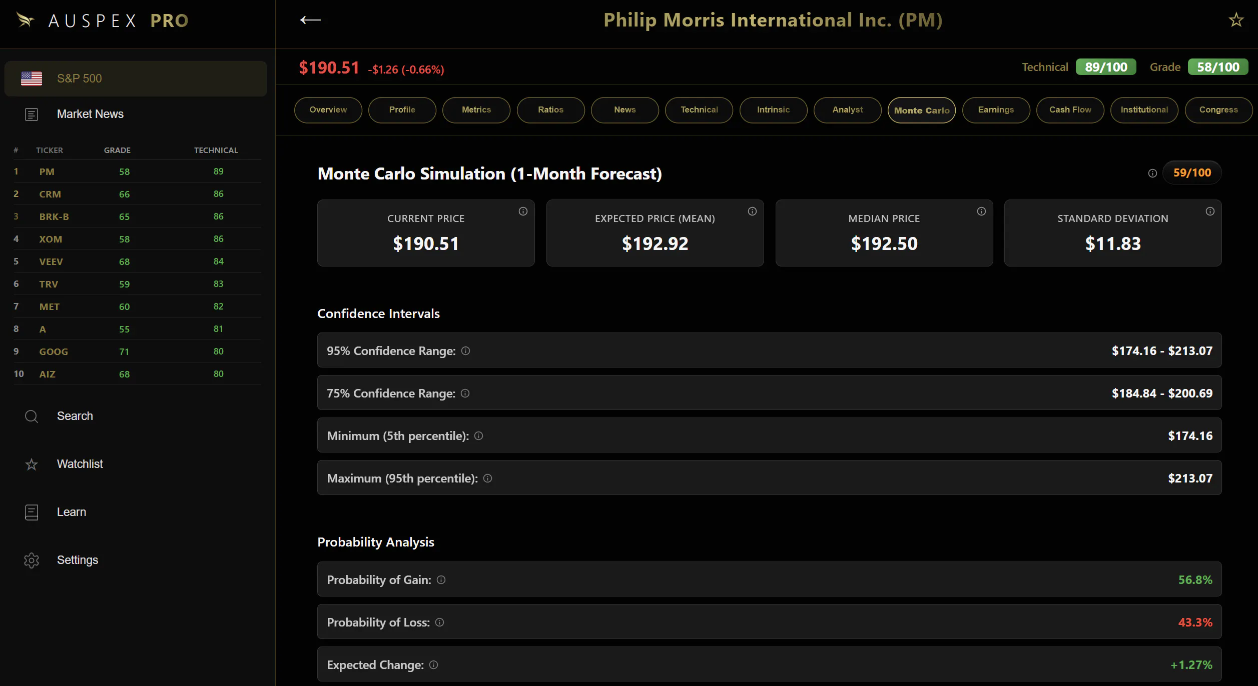Select the Intrinsic tab
Viewport: 1258px width, 686px height.
pyautogui.click(x=774, y=110)
